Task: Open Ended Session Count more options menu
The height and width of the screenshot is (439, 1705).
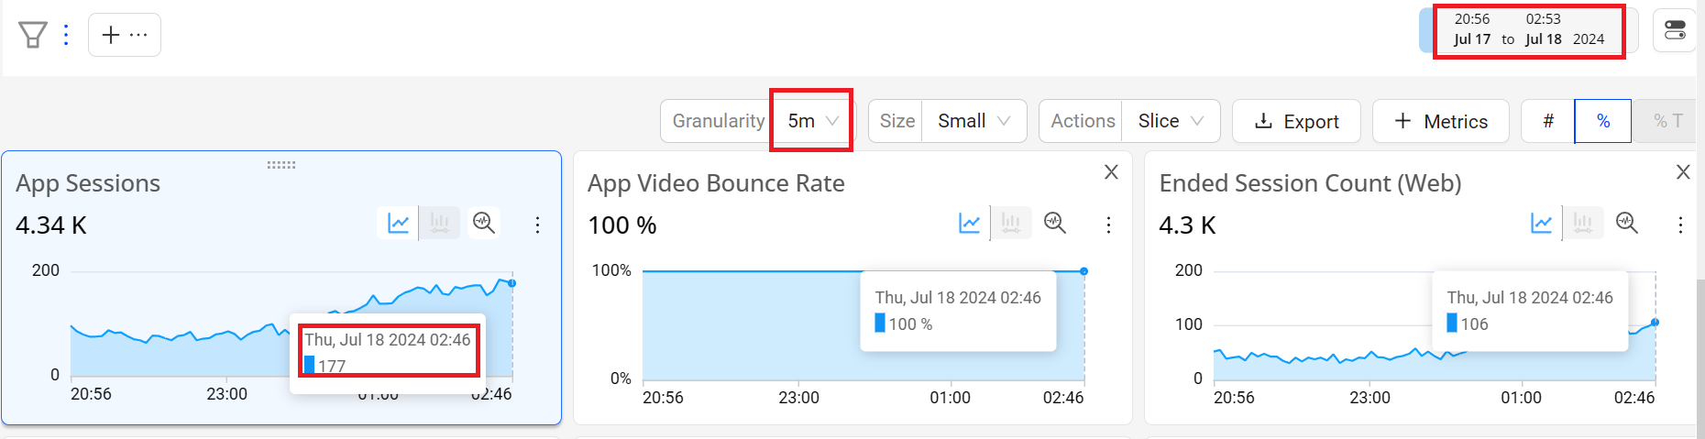Action: [x=1680, y=225]
